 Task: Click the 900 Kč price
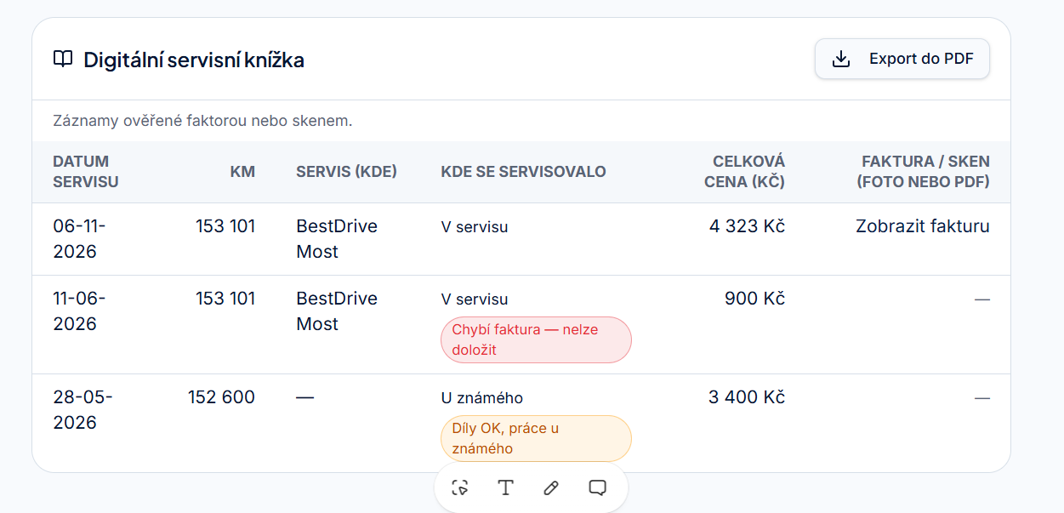pyautogui.click(x=754, y=299)
